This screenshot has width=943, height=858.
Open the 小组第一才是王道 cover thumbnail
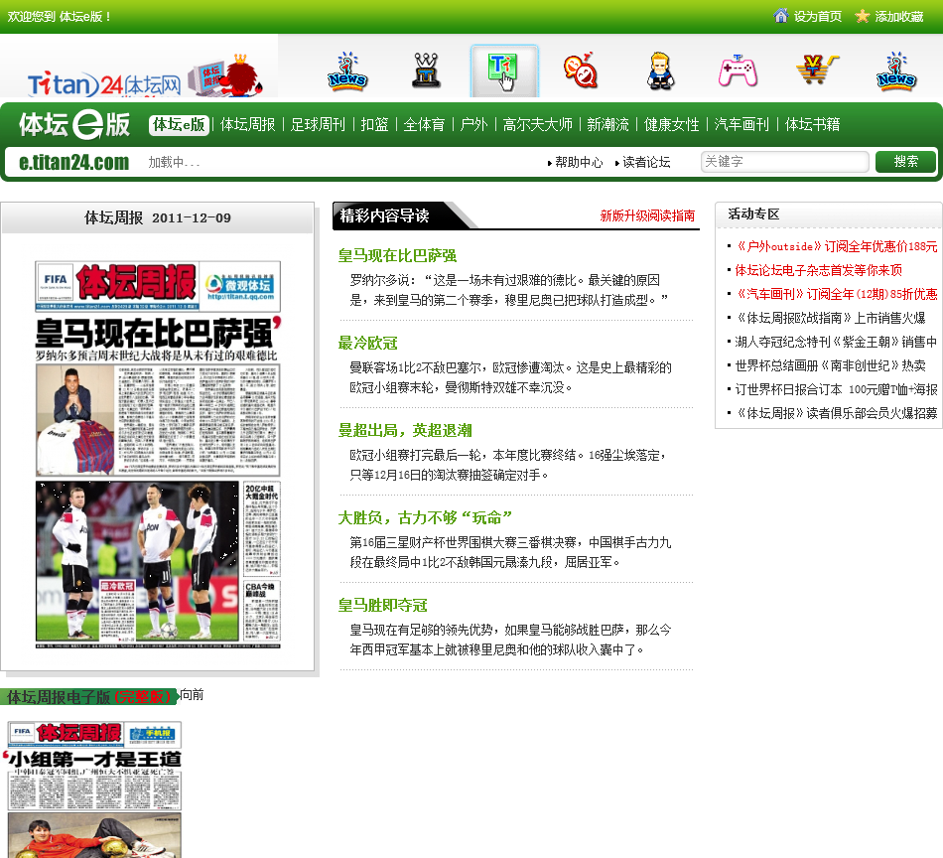94,788
